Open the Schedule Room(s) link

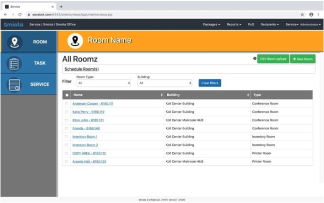82,69
